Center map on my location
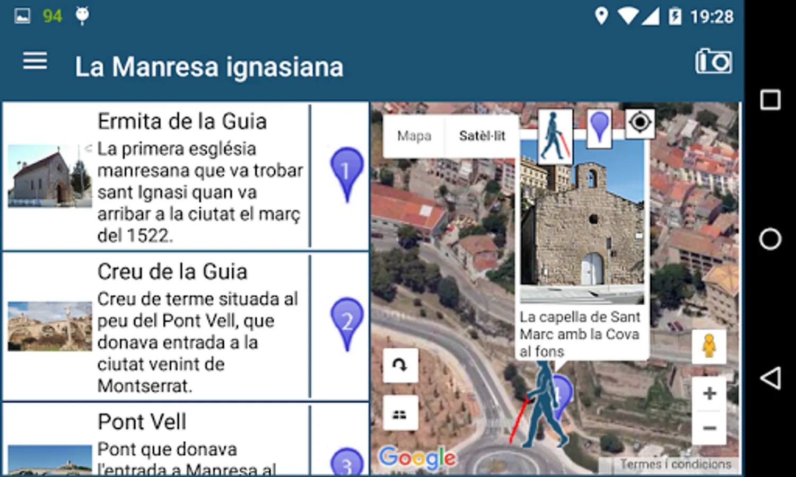 tap(640, 123)
